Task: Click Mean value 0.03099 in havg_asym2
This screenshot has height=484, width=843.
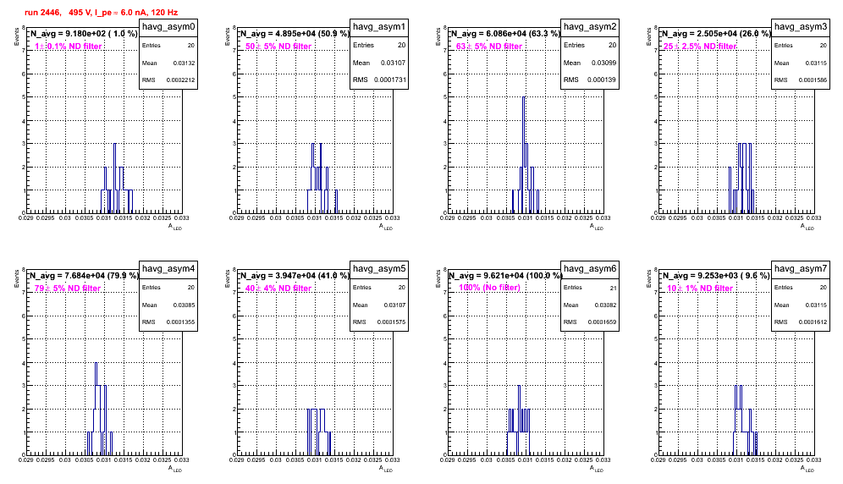Action: coord(604,63)
